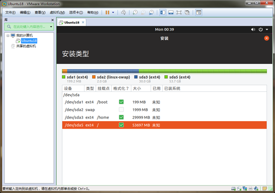Open the 编辑(E) menu
This screenshot has height=193, width=275.
[x=25, y=12]
